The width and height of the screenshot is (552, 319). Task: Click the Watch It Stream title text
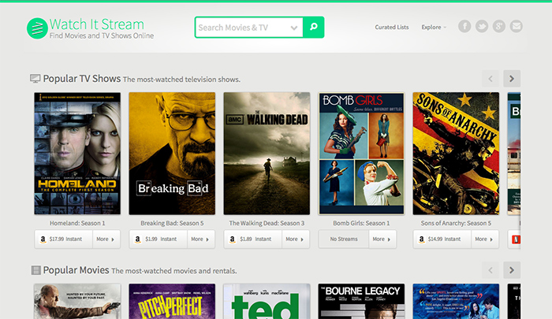[97, 24]
